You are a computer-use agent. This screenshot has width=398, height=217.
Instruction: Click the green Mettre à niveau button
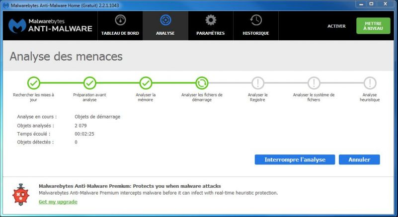[x=373, y=26]
